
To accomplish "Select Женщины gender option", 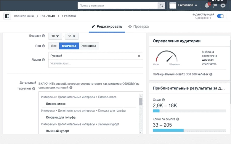I will [x=89, y=46].
